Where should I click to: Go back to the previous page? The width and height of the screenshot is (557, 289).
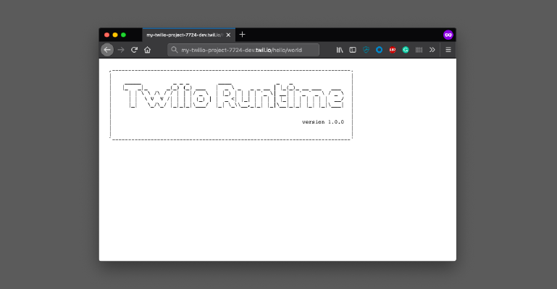(107, 50)
